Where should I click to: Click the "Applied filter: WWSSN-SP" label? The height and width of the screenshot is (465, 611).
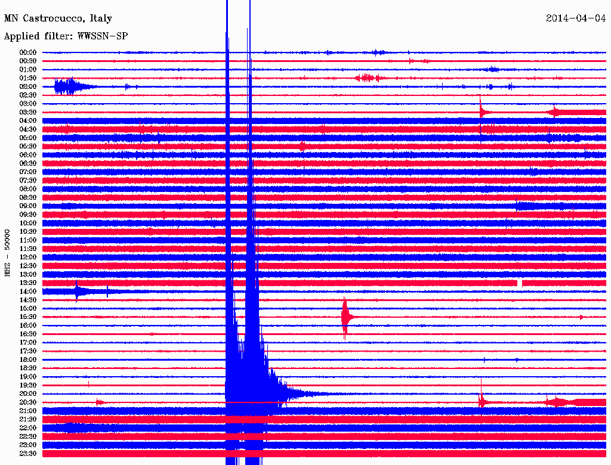66,36
